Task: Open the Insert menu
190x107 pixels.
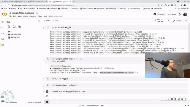Action: [26, 16]
